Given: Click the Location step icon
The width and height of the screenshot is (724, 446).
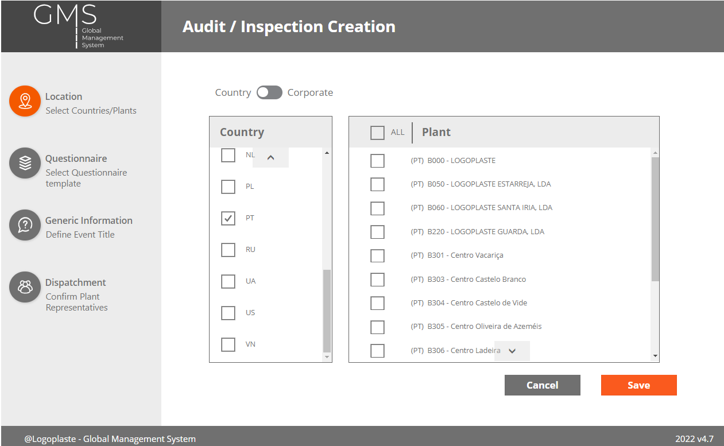Looking at the screenshot, I should point(25,100).
